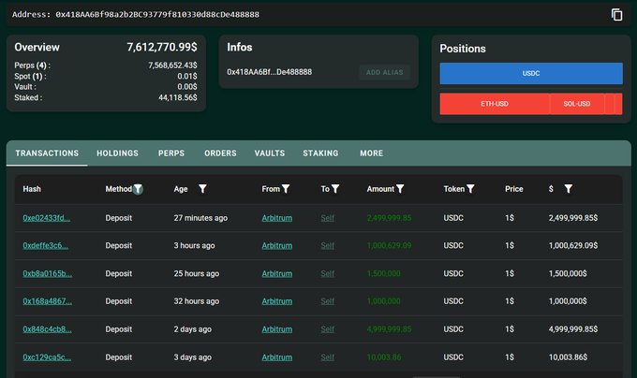The height and width of the screenshot is (378, 637).
Task: Open transaction hash 0x848c4cb8...
Action: [x=47, y=329]
